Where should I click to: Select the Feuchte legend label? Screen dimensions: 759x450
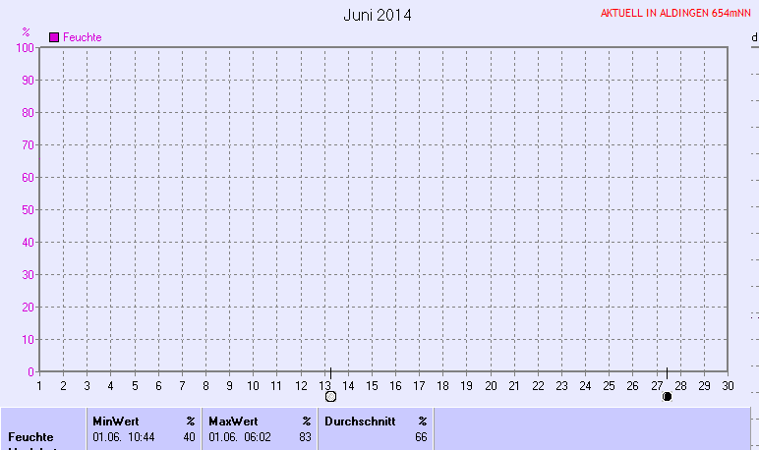click(x=83, y=37)
